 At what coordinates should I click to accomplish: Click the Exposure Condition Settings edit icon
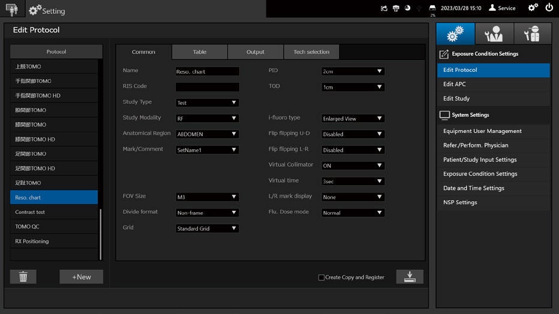tap(444, 54)
